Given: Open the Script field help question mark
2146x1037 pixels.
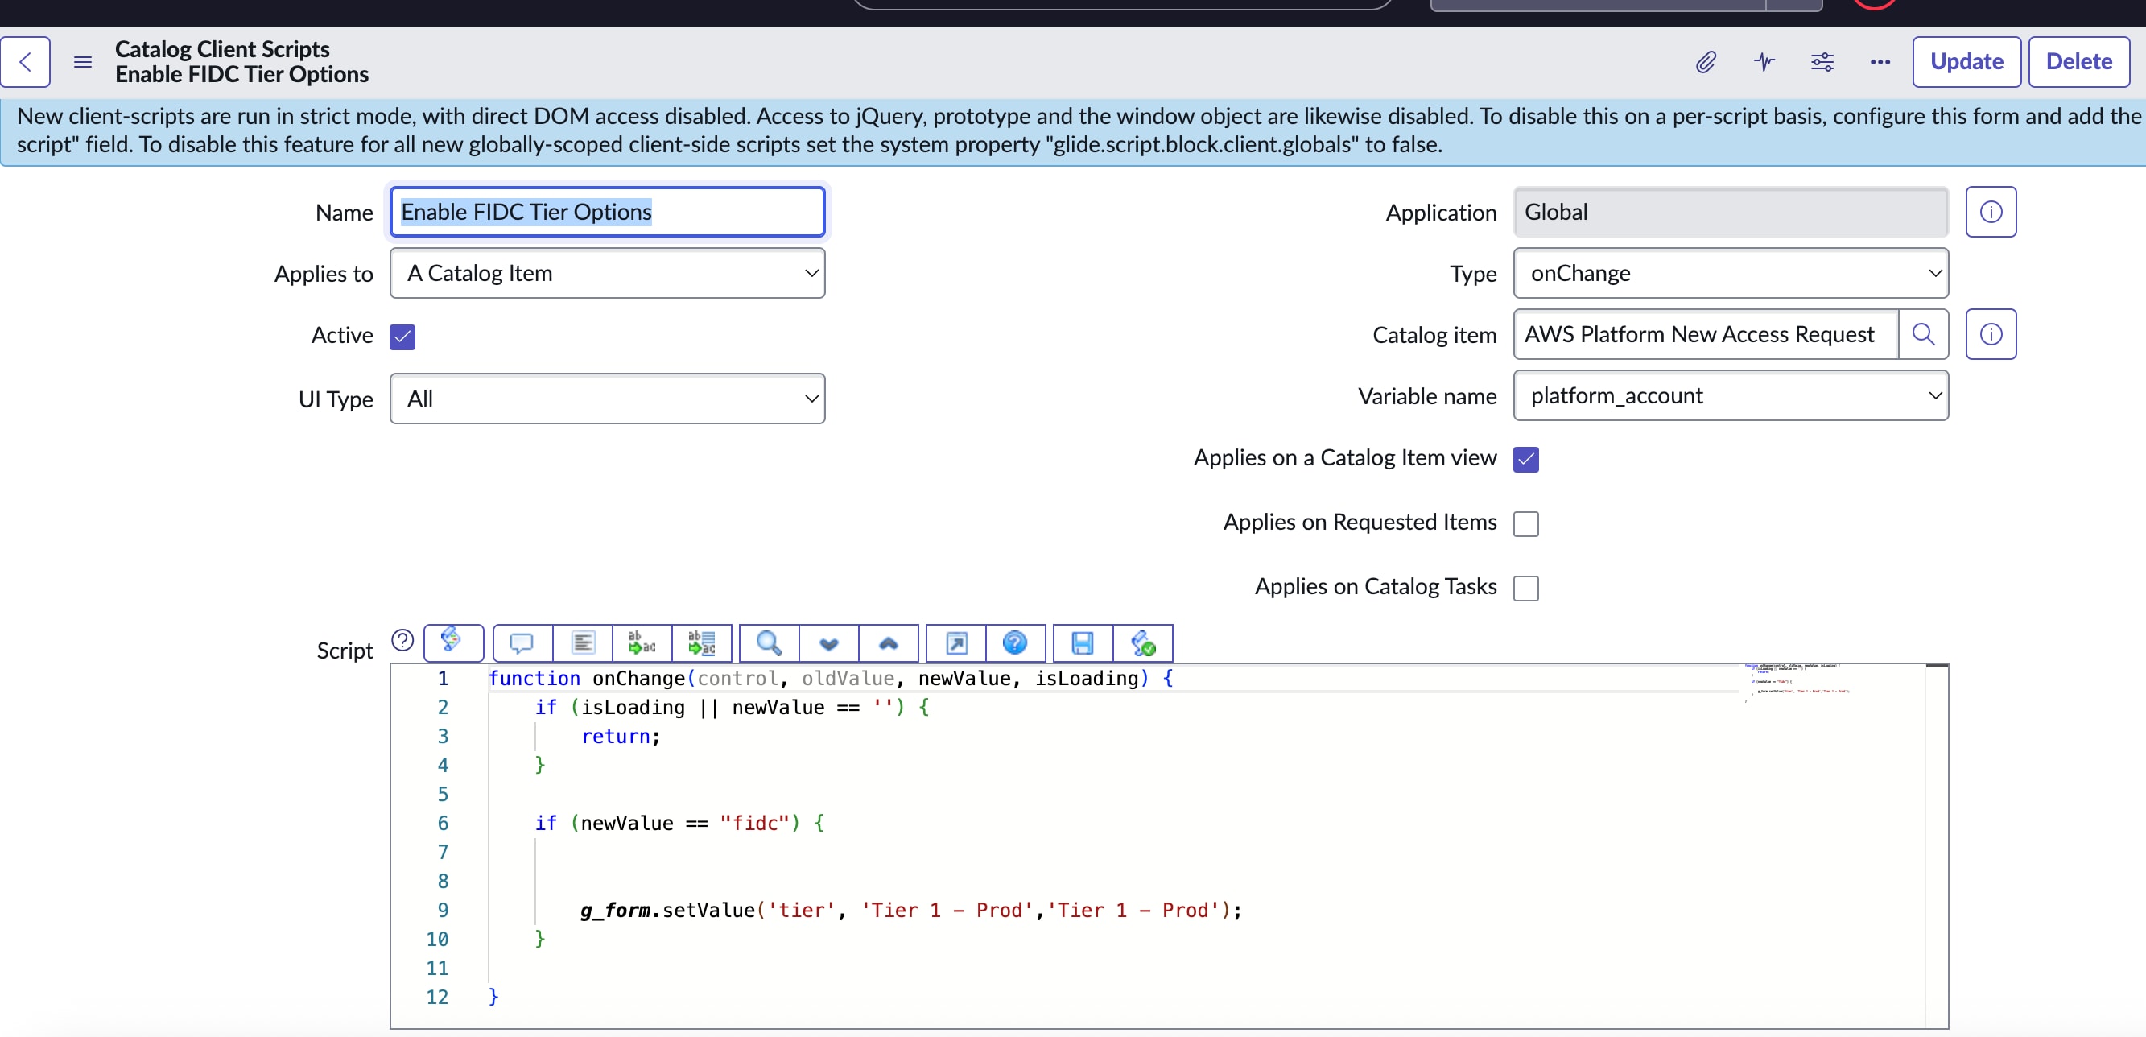Looking at the screenshot, I should pyautogui.click(x=402, y=640).
